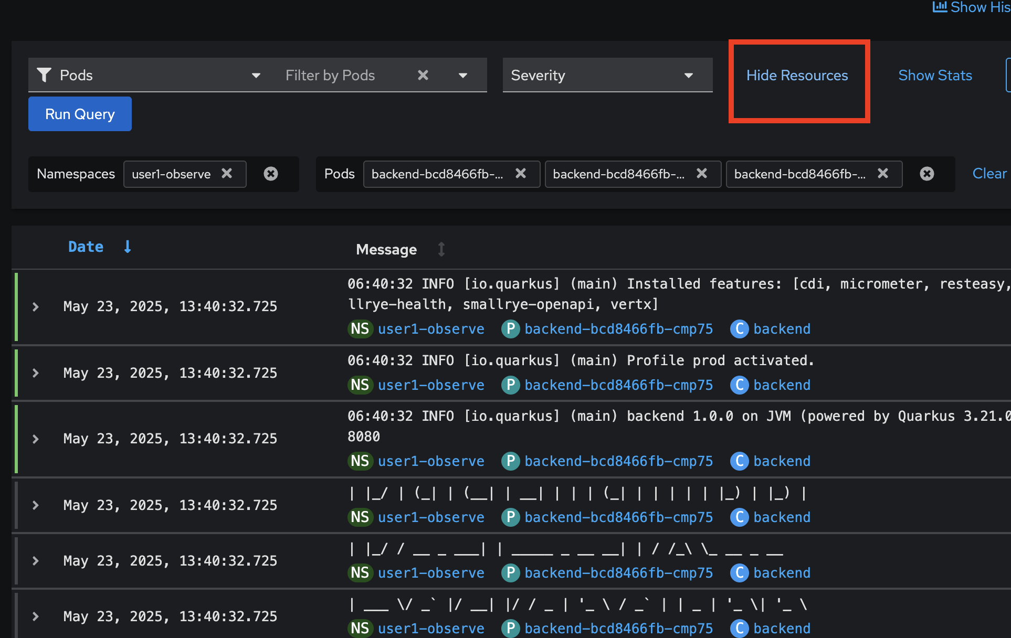The height and width of the screenshot is (638, 1011).
Task: Open backend container in Profile prod row
Action: tap(782, 385)
